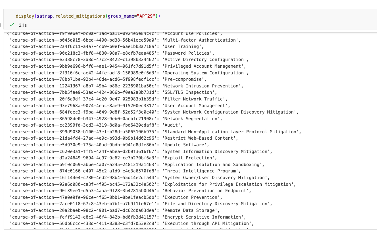Select the 'Privileged Account Management' entry
377x238 pixels.
point(203,66)
